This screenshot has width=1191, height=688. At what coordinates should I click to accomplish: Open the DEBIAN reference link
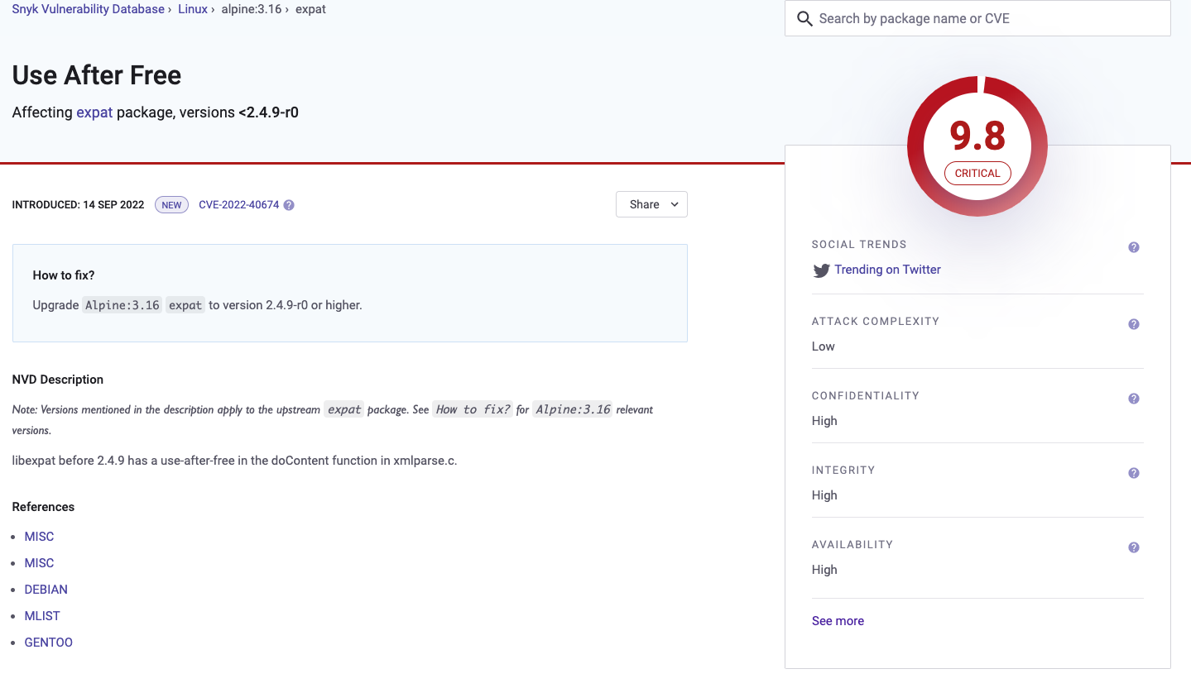pos(46,589)
